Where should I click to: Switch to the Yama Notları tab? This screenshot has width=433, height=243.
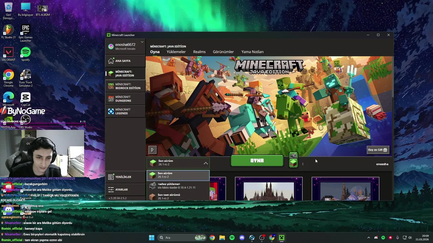click(252, 52)
